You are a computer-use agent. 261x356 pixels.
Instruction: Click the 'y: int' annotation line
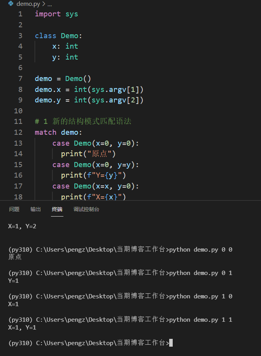[x=65, y=57]
